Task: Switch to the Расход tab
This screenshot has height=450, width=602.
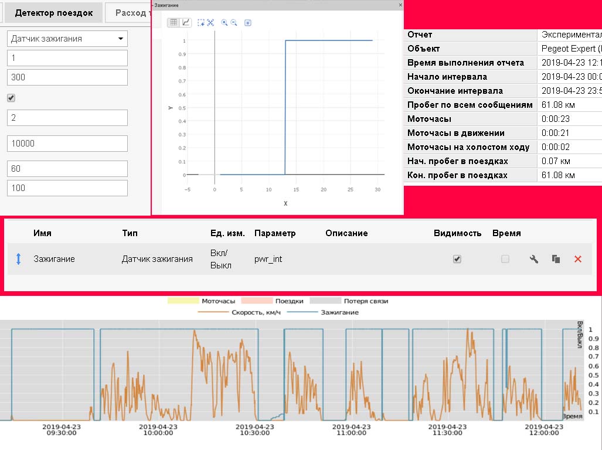Action: (129, 13)
